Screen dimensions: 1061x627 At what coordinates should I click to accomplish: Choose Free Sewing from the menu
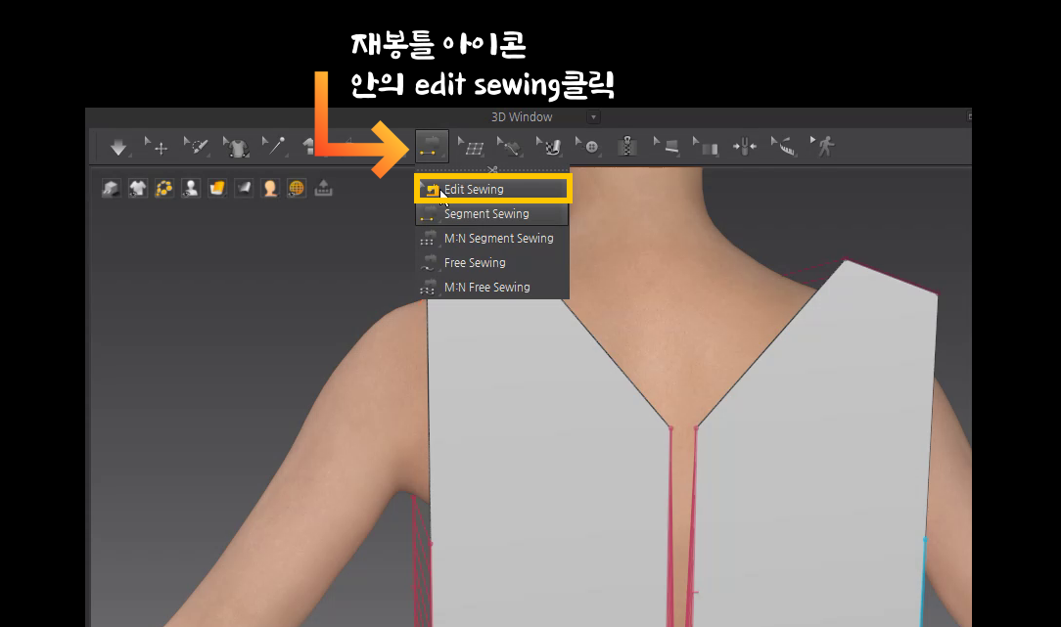(x=492, y=262)
